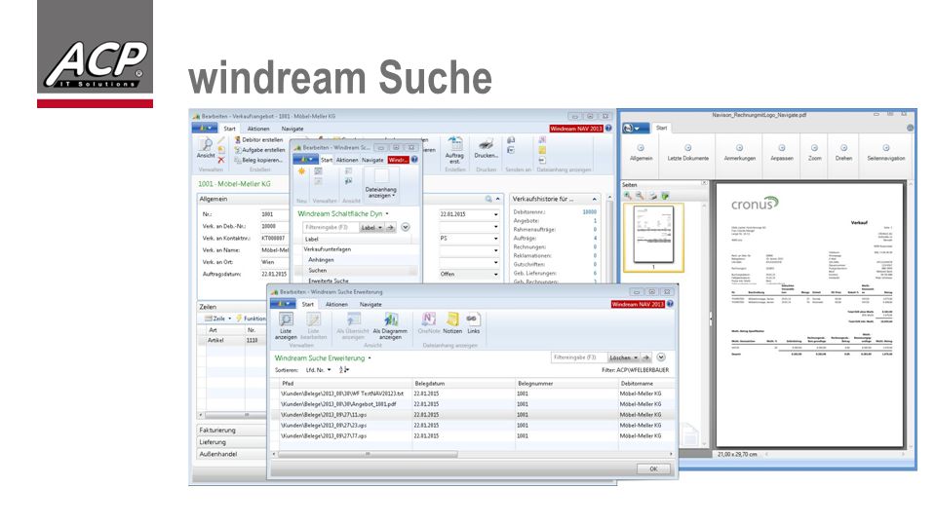Expand Fakturierung fasttab
Screen dimensions: 936x526
point(232,430)
